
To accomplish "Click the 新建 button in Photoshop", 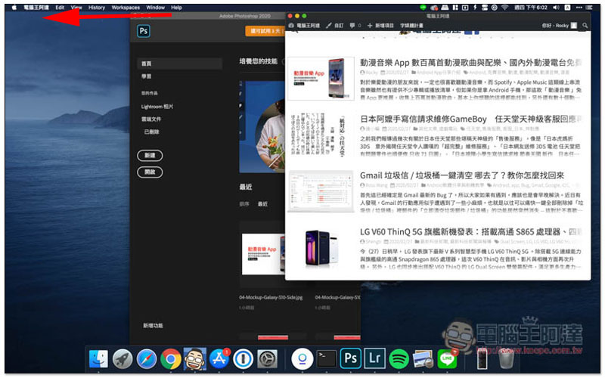I will [x=150, y=156].
